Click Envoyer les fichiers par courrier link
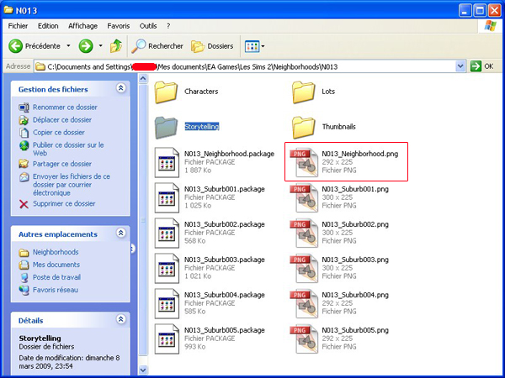Image resolution: width=505 pixels, height=378 pixels. coord(72,185)
